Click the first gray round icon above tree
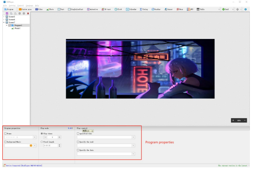The width and height of the screenshot is (253, 170). pos(20,13)
